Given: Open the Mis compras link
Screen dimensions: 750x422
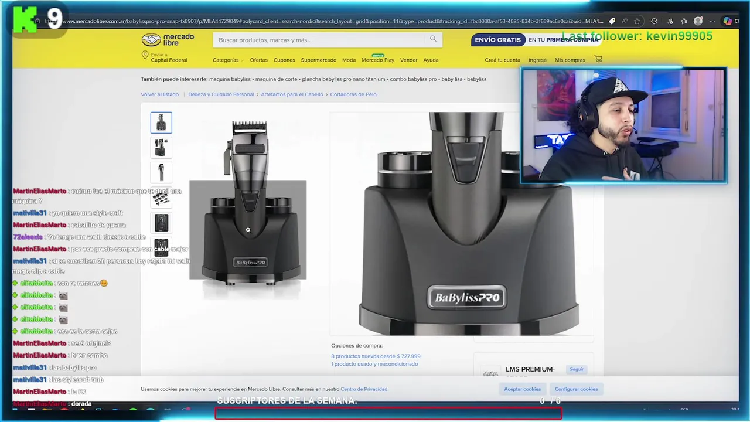Looking at the screenshot, I should click(x=570, y=60).
